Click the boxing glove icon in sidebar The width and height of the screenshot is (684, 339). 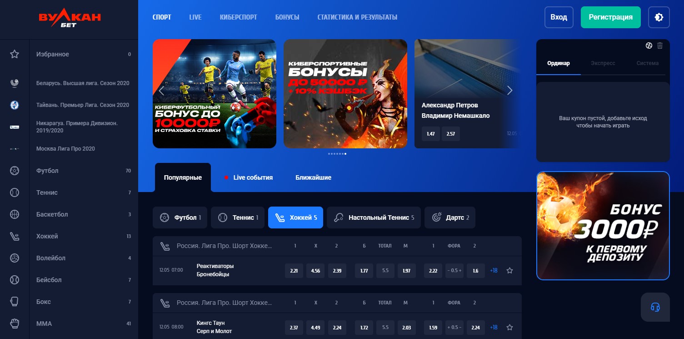[15, 302]
